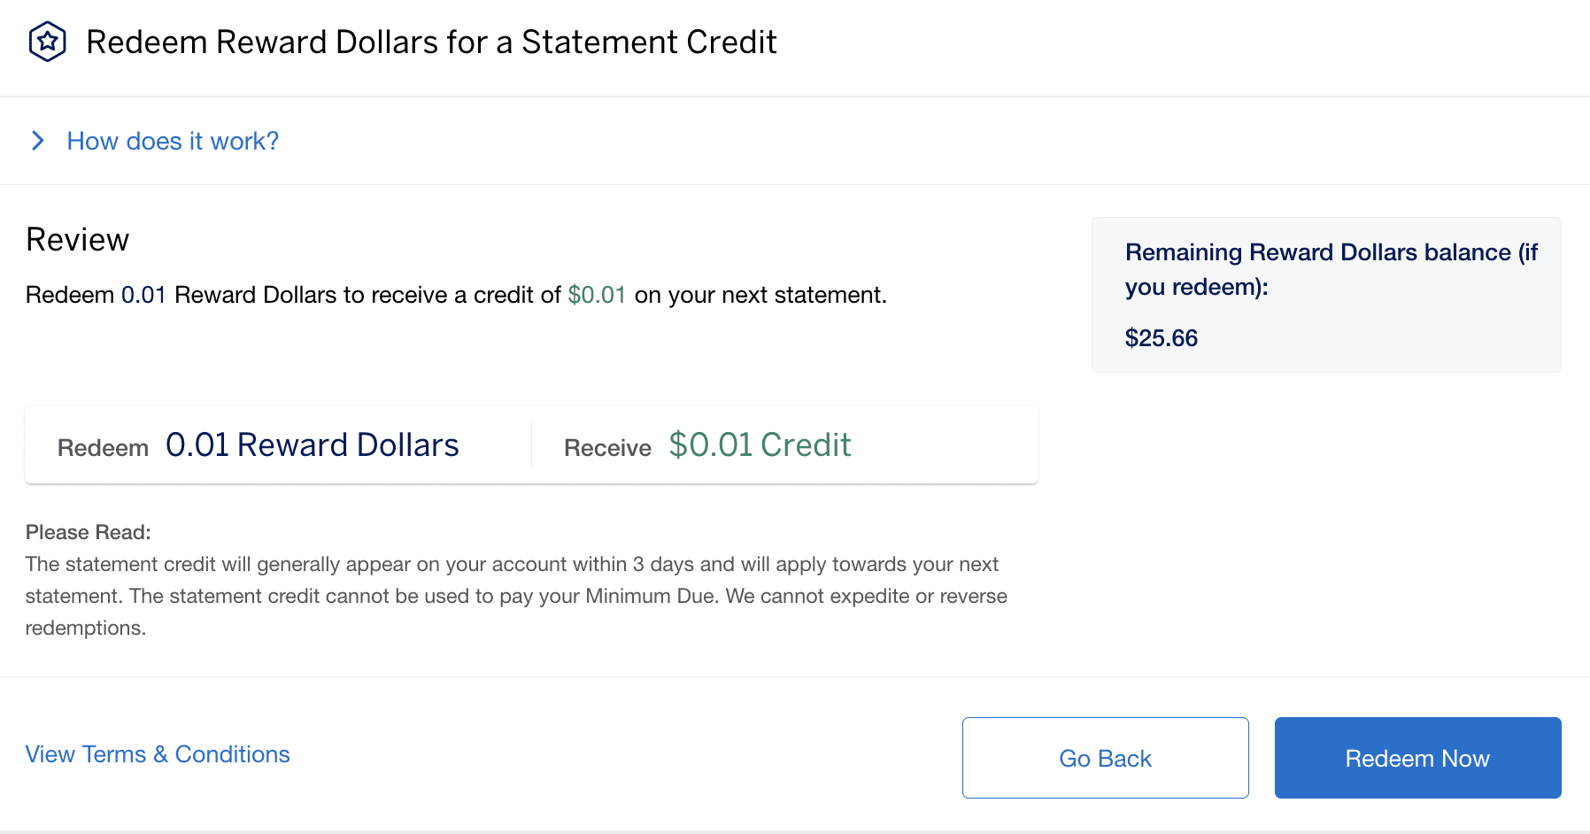Click the Redeem Now button
Viewport: 1590px width, 834px height.
click(x=1417, y=758)
